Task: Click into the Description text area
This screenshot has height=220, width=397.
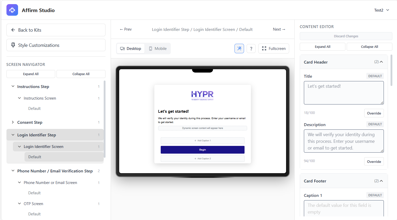Action: click(343, 141)
